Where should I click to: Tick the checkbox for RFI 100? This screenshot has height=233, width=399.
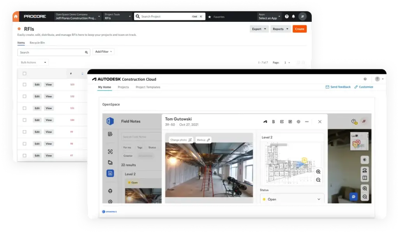click(25, 120)
